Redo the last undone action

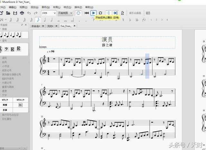click(36, 13)
